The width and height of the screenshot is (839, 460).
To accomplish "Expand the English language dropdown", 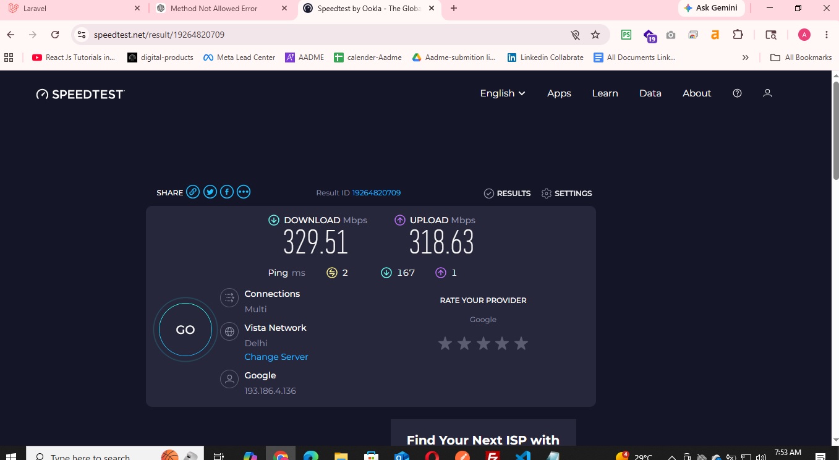I will (x=503, y=93).
